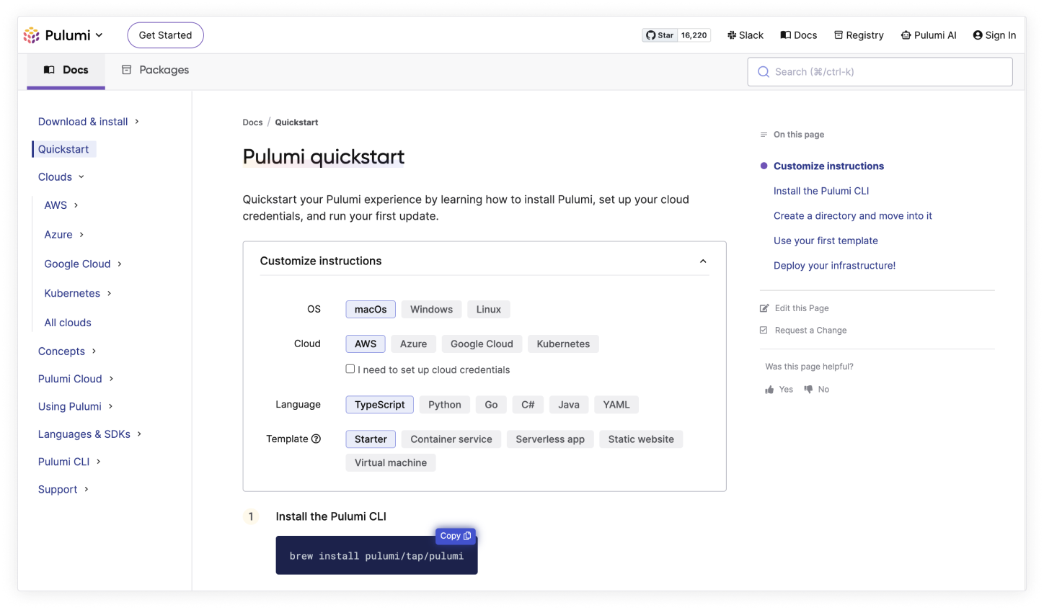Choose YAML language
This screenshot has width=1044, height=610.
point(616,405)
